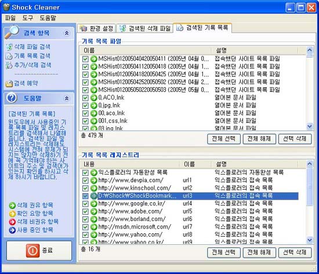
Task: Uncheck the MSHist012005050220050503 checkbox
Action: [x=85, y=90]
